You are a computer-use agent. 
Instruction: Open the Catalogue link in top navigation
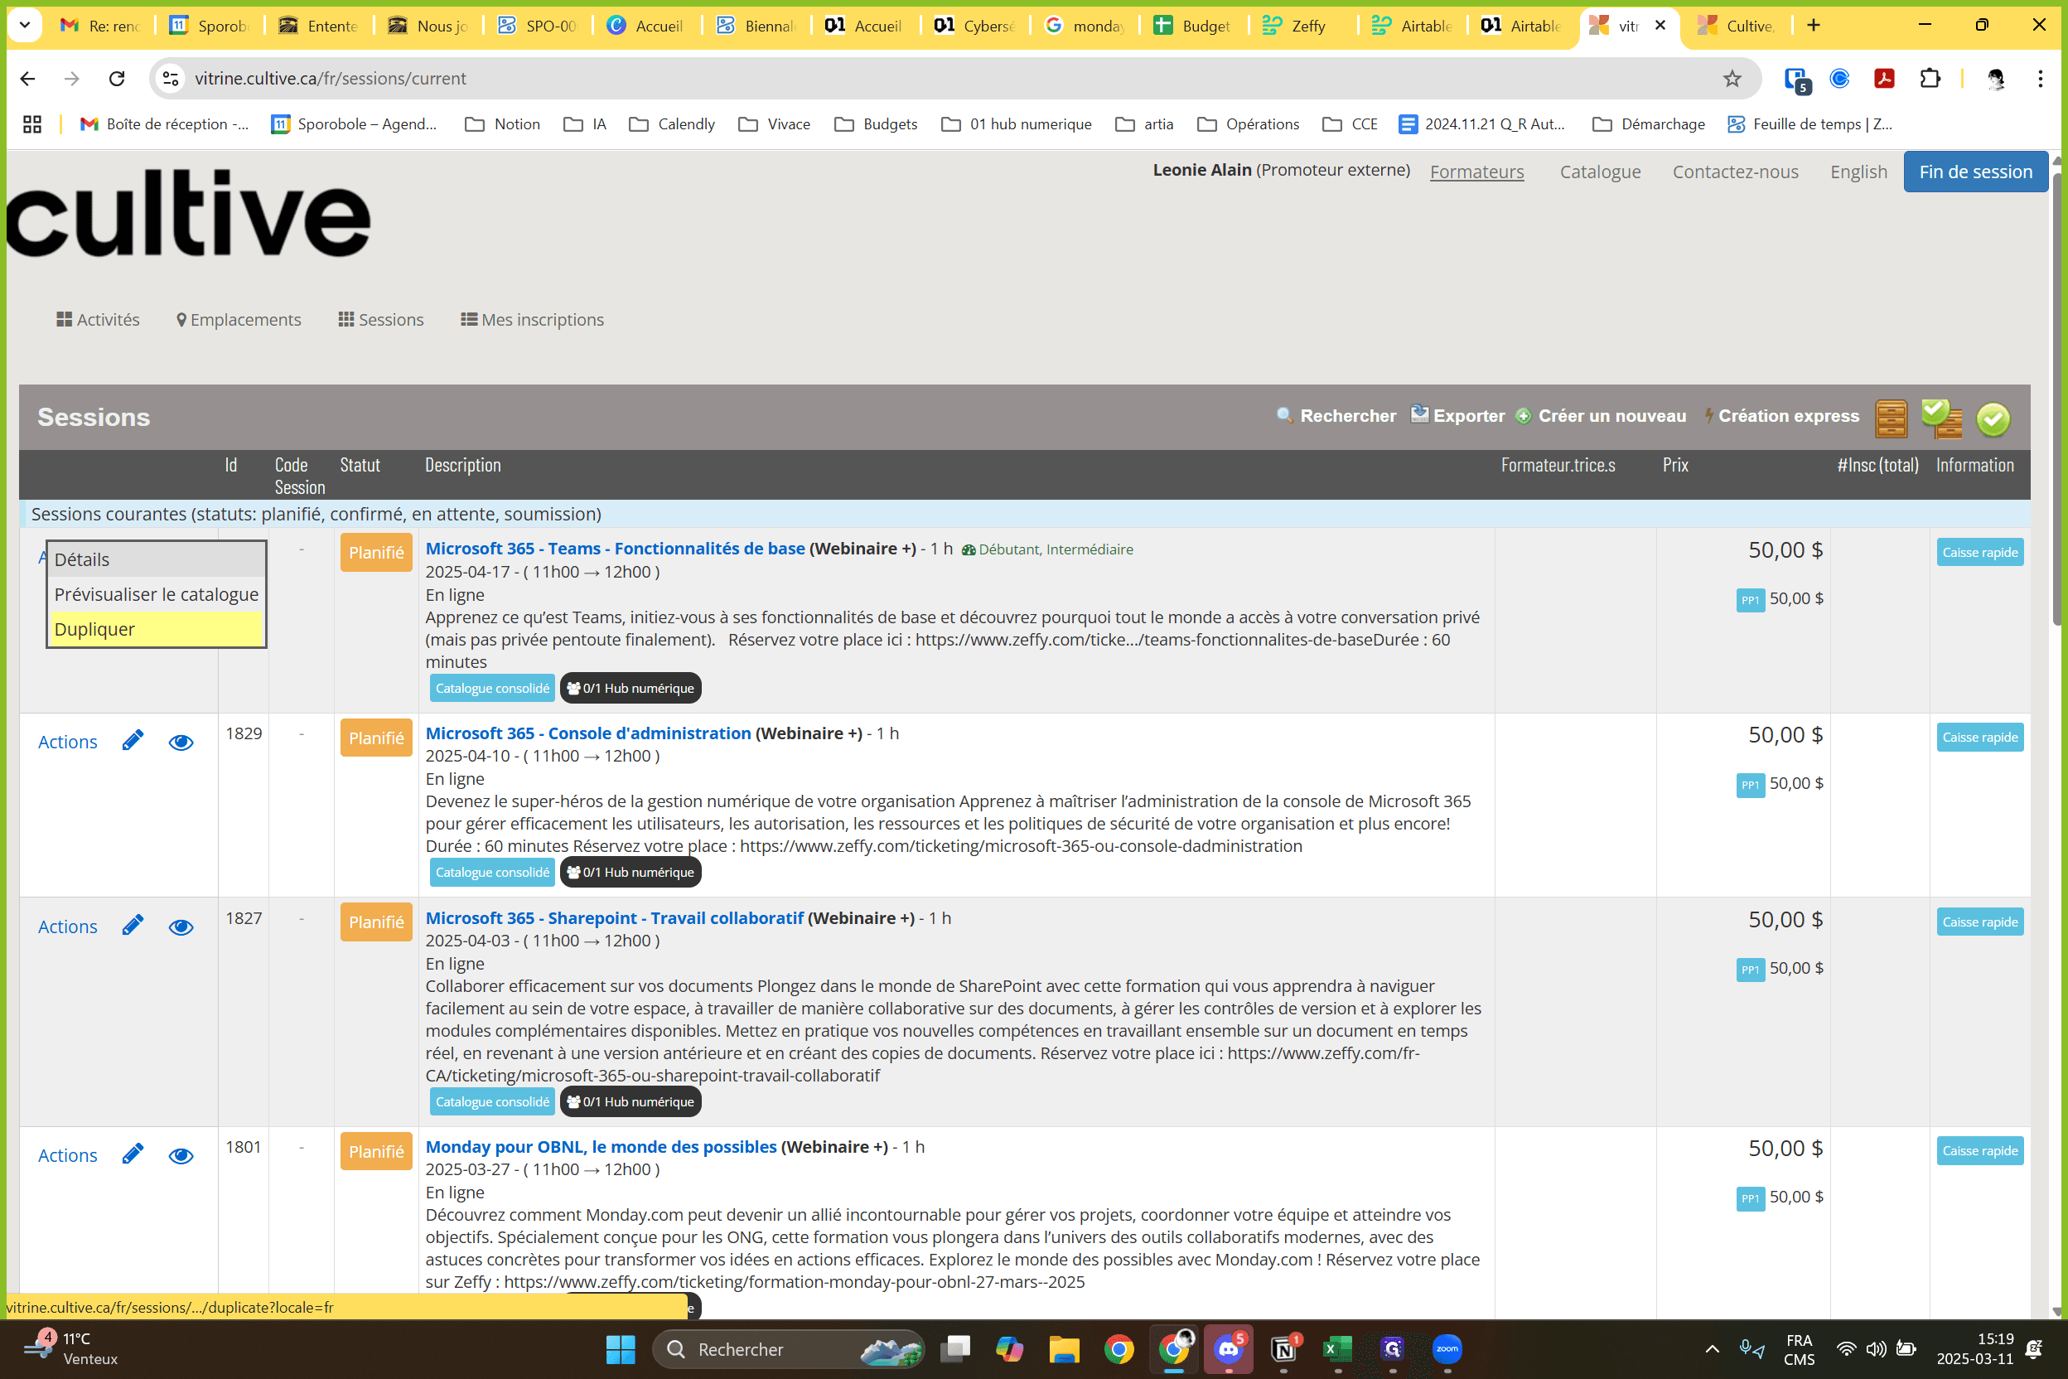point(1600,172)
